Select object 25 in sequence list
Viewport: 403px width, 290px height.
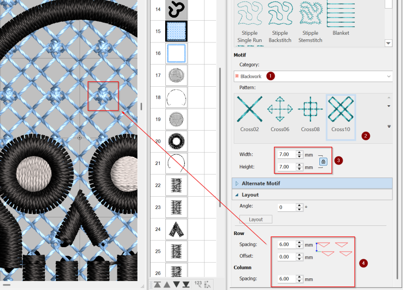176,251
